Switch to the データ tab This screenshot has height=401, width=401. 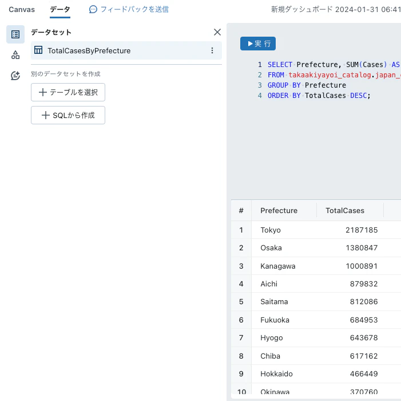click(x=60, y=10)
